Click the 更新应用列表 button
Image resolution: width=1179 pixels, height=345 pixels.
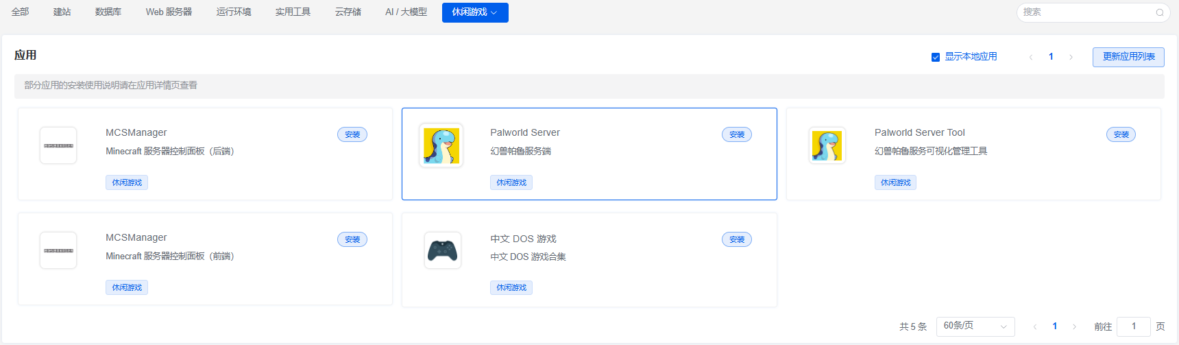click(x=1128, y=57)
